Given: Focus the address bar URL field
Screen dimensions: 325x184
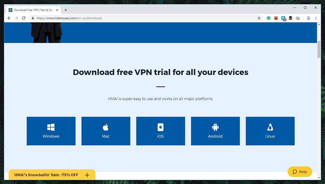Looking at the screenshot, I should (146, 18).
